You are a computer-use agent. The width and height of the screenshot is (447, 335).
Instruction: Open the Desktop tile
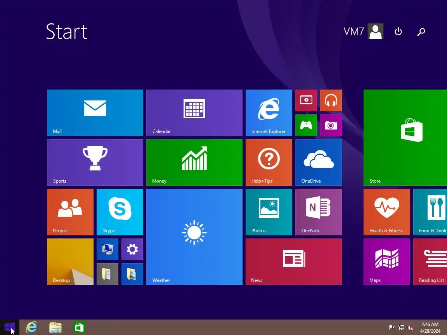click(70, 261)
